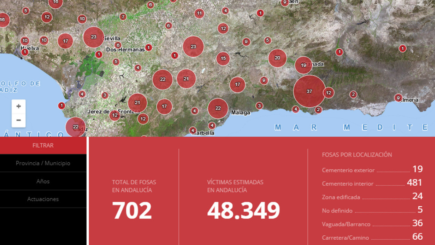
Task: Expand the Actuaciones filter
Action: [x=43, y=199]
